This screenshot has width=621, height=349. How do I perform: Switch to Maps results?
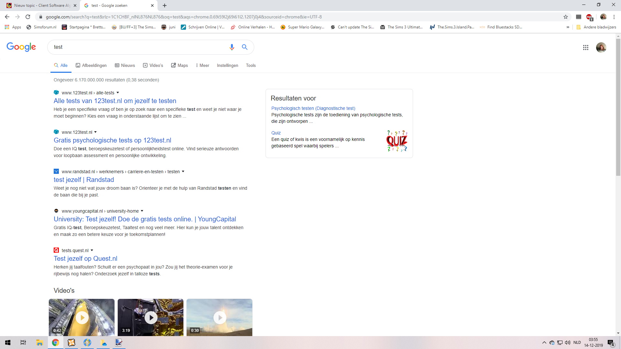point(180,65)
